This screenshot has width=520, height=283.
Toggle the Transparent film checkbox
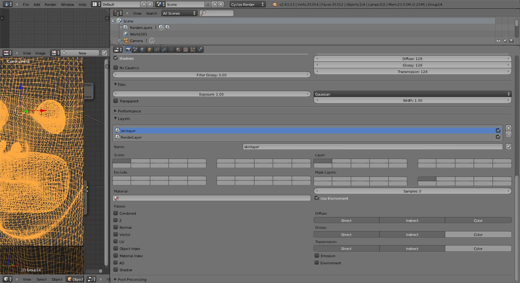[x=116, y=101]
